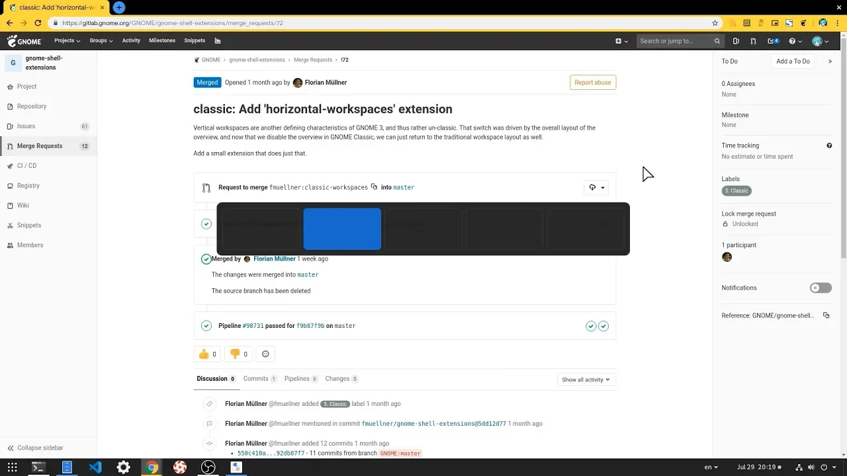Click the 5. Classic label in sidebar

[736, 191]
